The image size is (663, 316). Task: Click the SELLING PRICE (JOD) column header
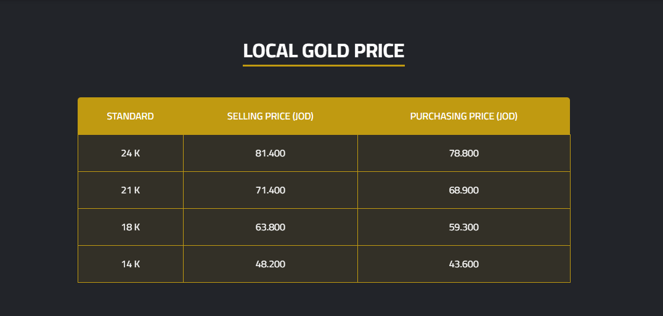pyautogui.click(x=270, y=116)
